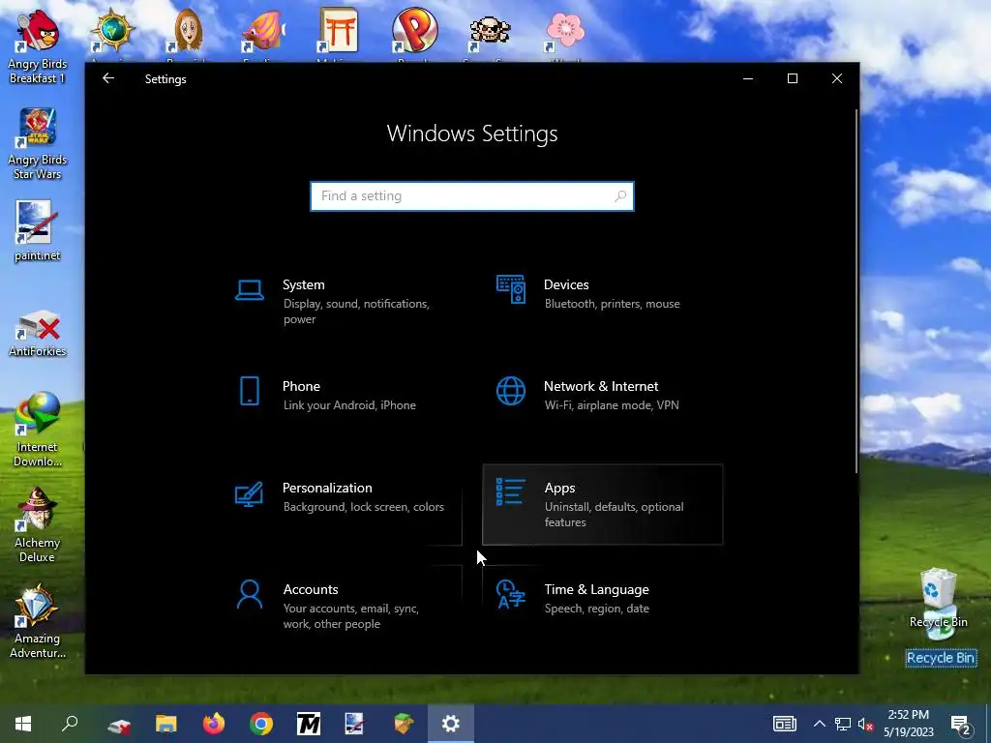Open the Accounts person icon
This screenshot has width=991, height=743.
click(x=250, y=595)
